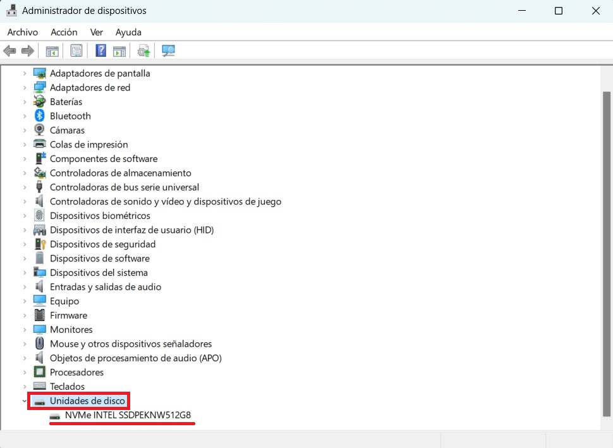Click the fingerprint icon beside Dispositivos biométricos

pyautogui.click(x=39, y=215)
